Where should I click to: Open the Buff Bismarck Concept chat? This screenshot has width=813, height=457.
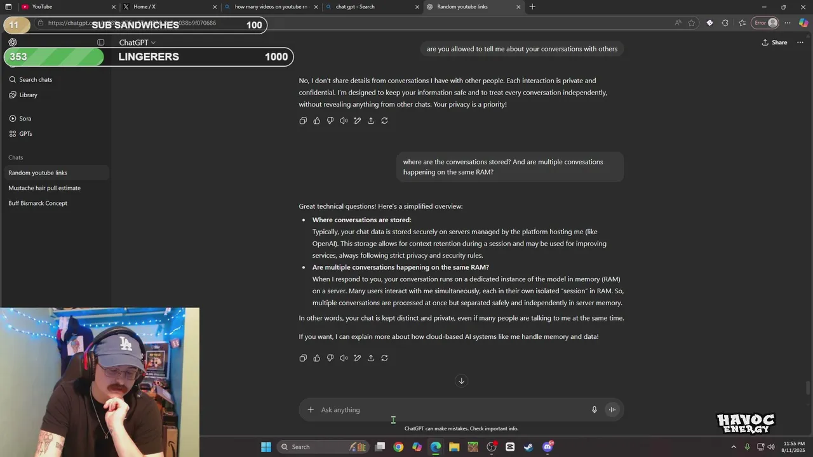56,203
